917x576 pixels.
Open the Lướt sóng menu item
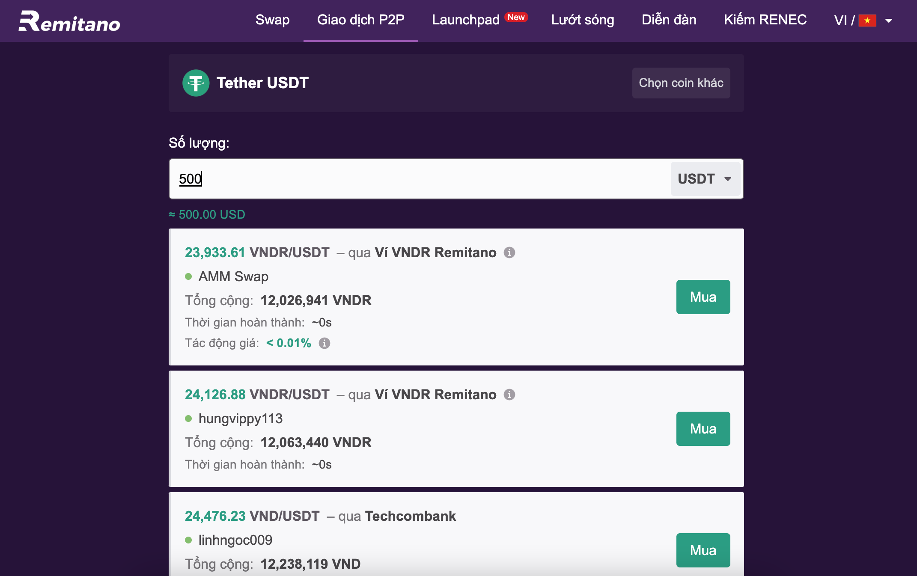point(583,20)
